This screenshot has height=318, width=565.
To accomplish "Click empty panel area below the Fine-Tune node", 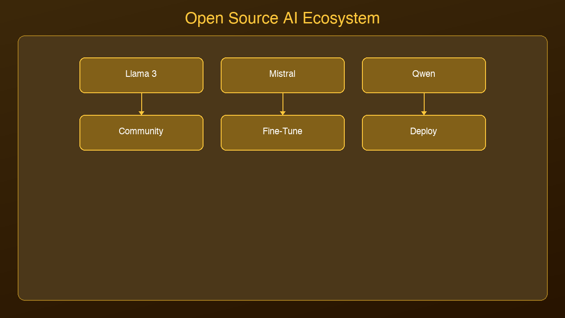I will coord(282,221).
